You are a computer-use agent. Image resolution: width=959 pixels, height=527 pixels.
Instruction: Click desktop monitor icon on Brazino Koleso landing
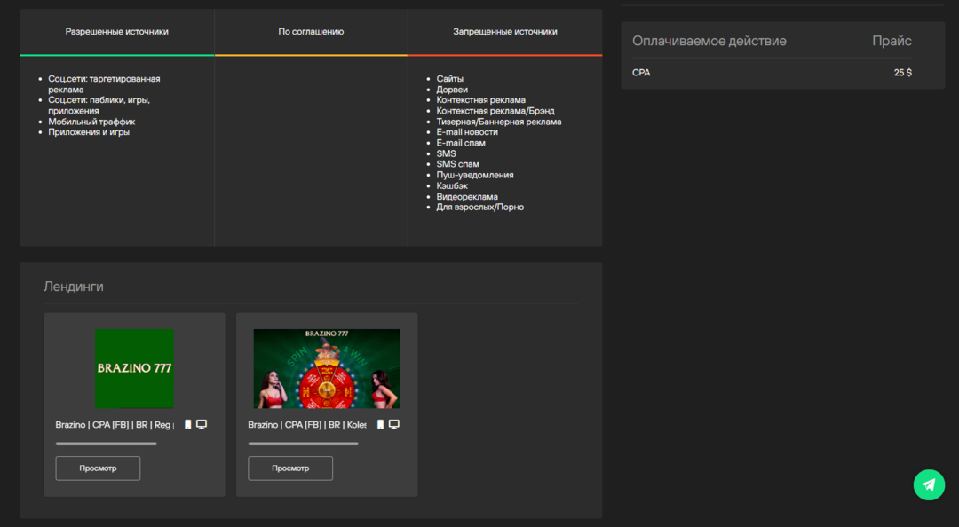tap(394, 424)
